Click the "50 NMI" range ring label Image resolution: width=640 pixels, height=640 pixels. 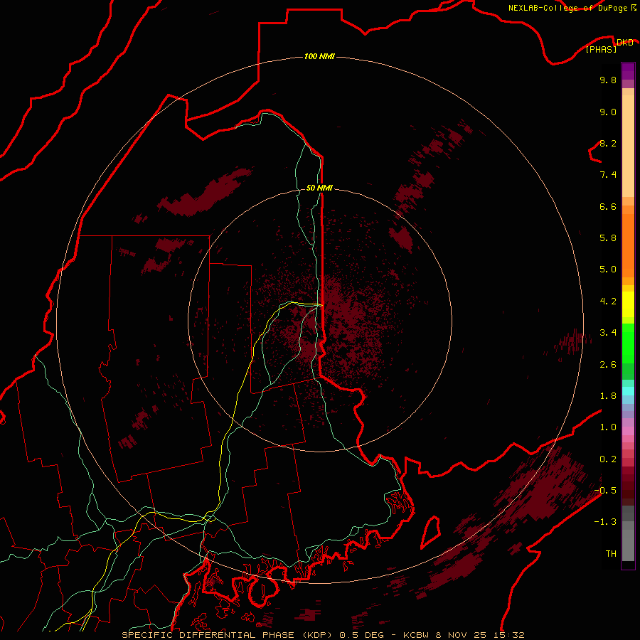click(319, 188)
